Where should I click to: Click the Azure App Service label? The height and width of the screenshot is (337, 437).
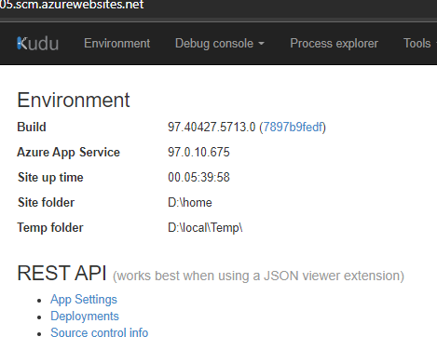tap(69, 153)
